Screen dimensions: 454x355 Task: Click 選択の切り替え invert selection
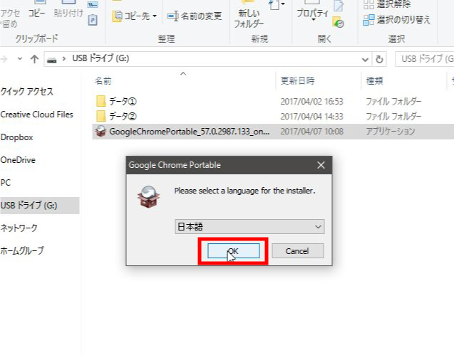397,20
